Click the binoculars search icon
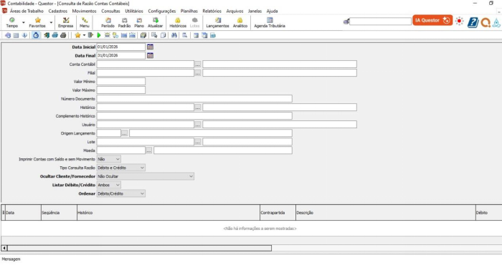 click(x=174, y=35)
